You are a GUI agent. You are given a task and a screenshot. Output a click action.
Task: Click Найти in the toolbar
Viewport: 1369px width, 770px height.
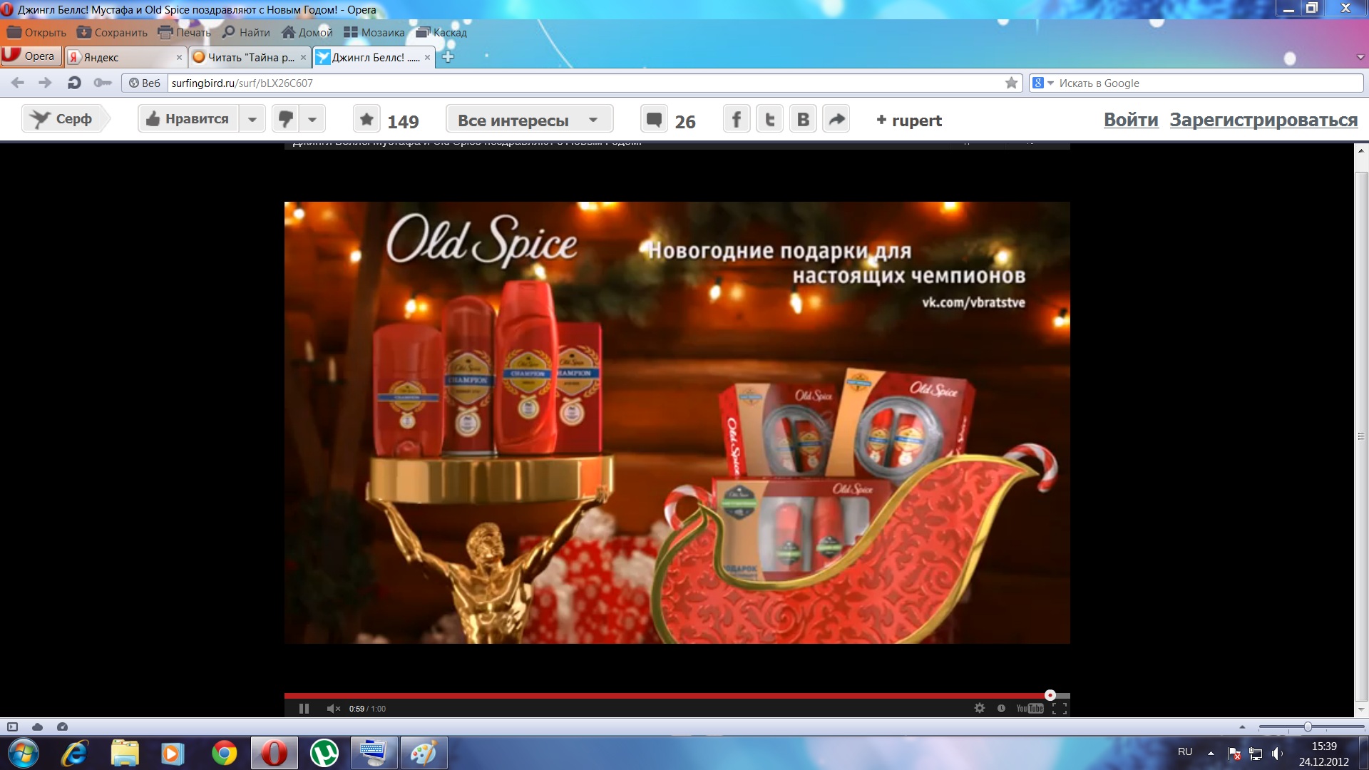click(246, 32)
